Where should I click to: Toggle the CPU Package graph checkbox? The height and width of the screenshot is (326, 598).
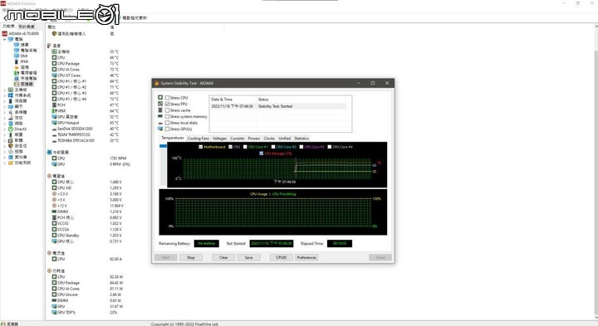pos(262,153)
